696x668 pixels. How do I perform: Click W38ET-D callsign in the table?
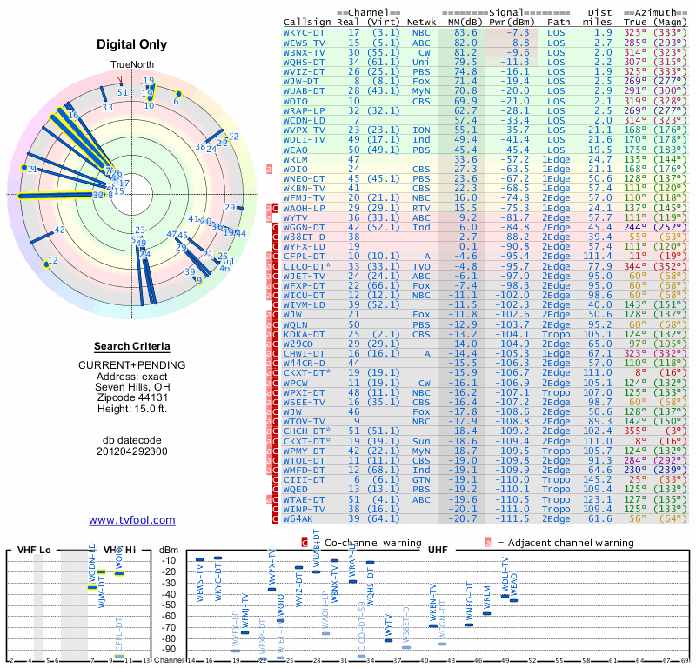pyautogui.click(x=304, y=237)
